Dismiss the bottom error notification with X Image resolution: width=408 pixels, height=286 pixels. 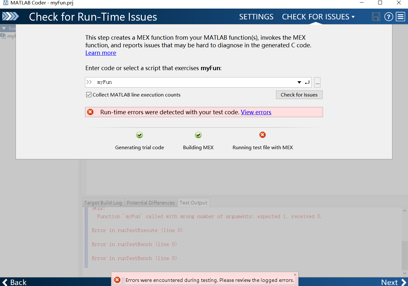click(295, 275)
